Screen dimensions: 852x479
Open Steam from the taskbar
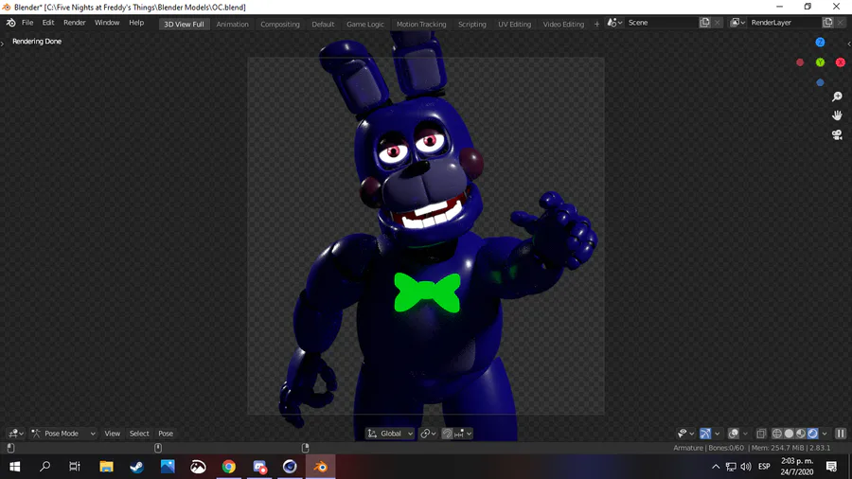[x=136, y=467]
